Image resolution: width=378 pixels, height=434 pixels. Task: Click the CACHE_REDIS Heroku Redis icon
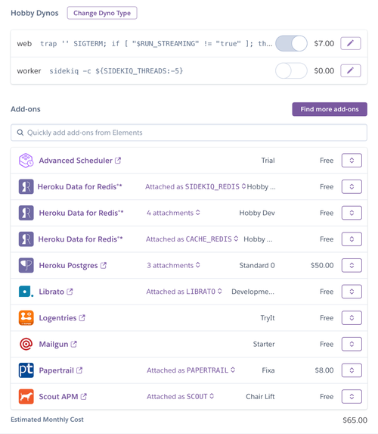click(26, 239)
